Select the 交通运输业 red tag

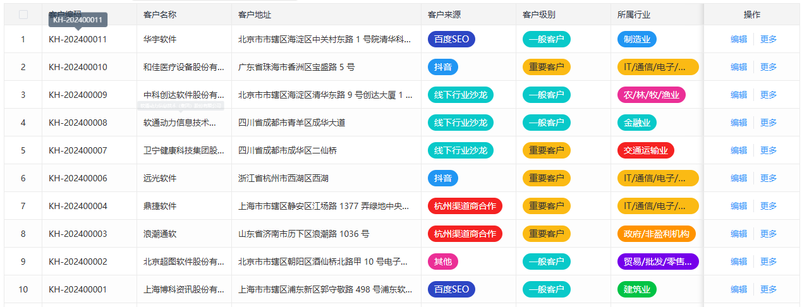point(645,150)
